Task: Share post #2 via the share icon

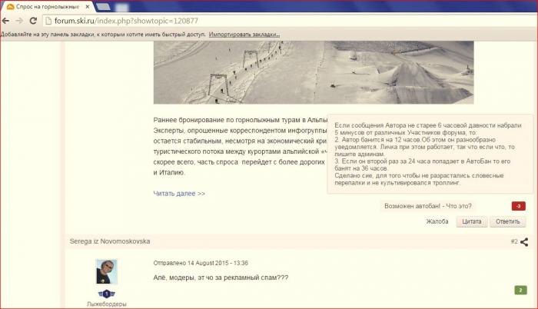Action: pyautogui.click(x=524, y=242)
